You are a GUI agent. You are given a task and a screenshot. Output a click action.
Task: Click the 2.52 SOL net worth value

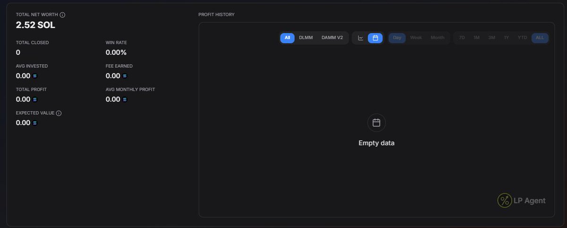(35, 25)
